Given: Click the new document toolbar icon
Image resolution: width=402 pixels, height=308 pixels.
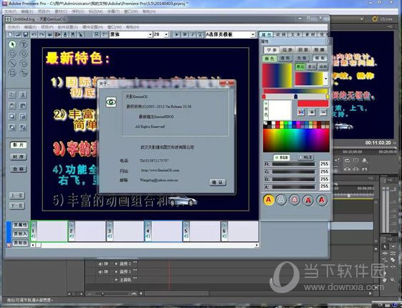Looking at the screenshot, I should 10,34.
